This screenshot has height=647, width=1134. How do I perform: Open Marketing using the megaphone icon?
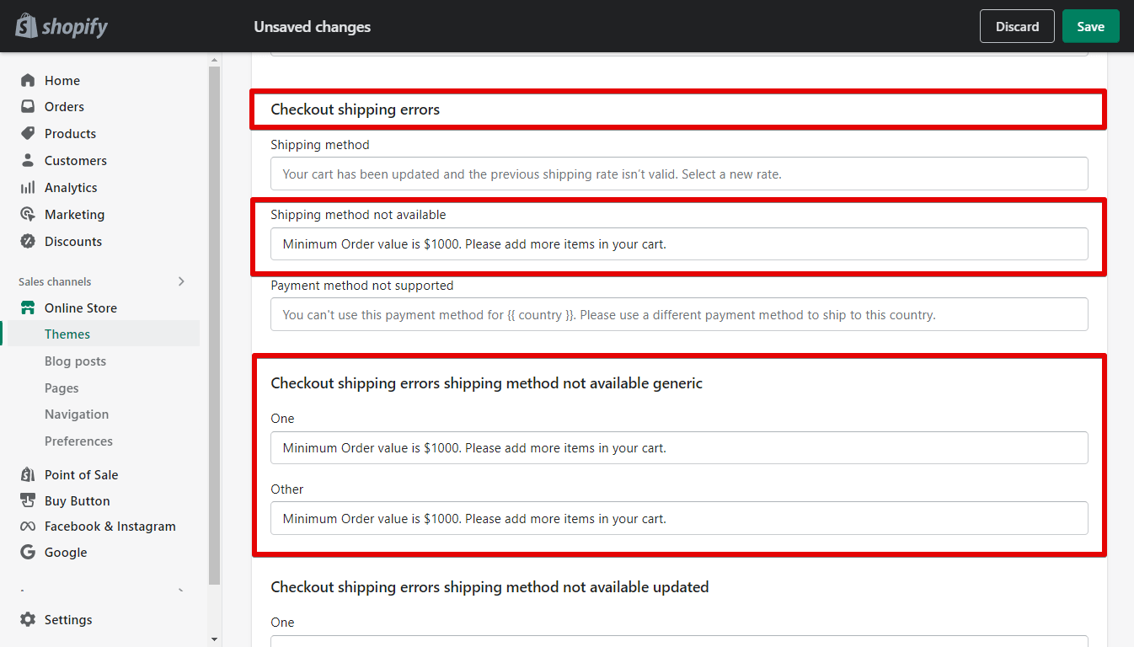point(29,214)
